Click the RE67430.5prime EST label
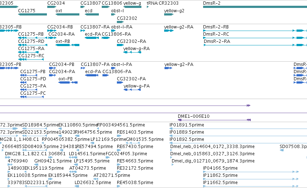The image size is (307, 188). [x=135, y=146]
